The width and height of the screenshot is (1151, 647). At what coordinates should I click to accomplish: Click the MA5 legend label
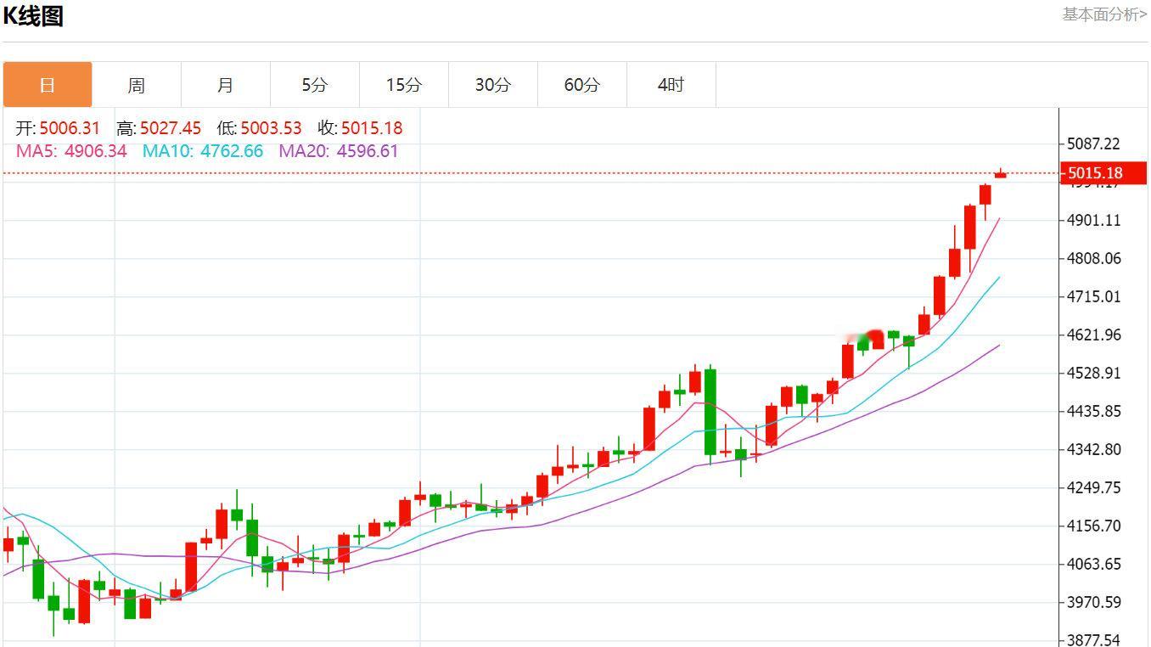tap(71, 151)
